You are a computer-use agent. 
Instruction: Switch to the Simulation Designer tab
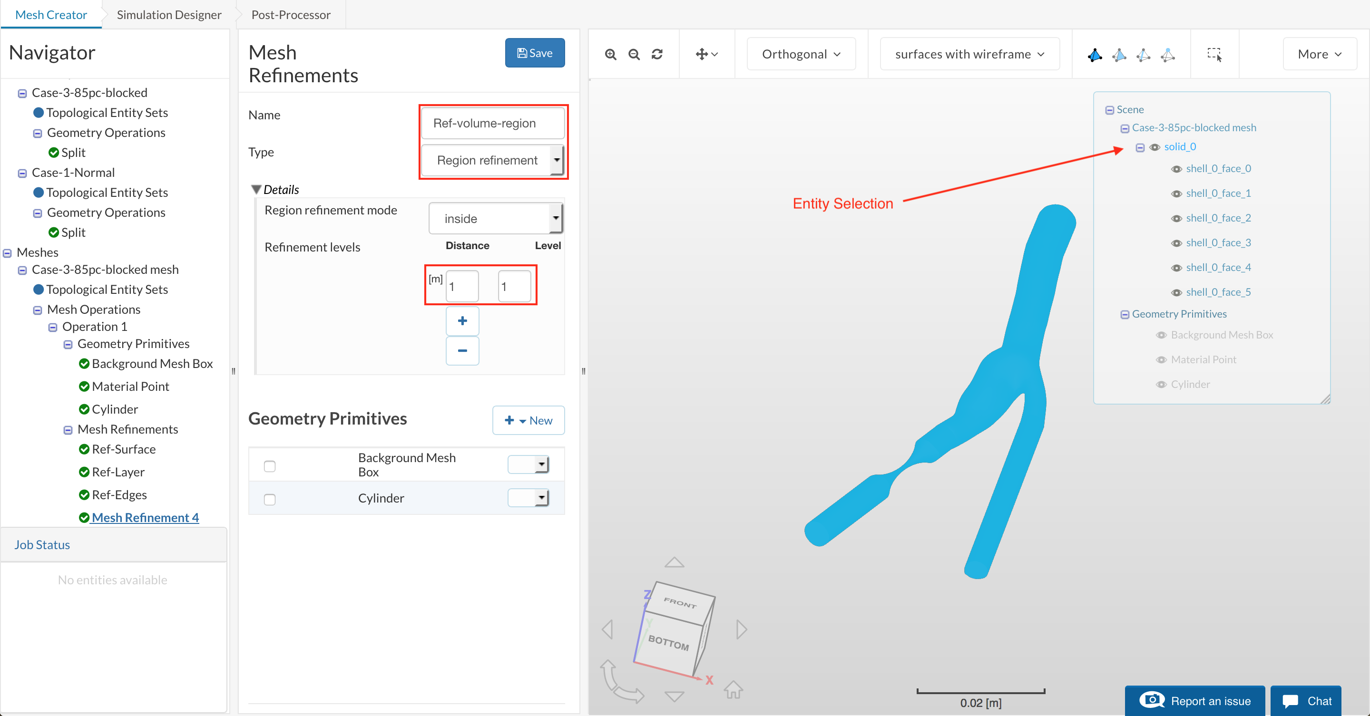click(x=168, y=14)
